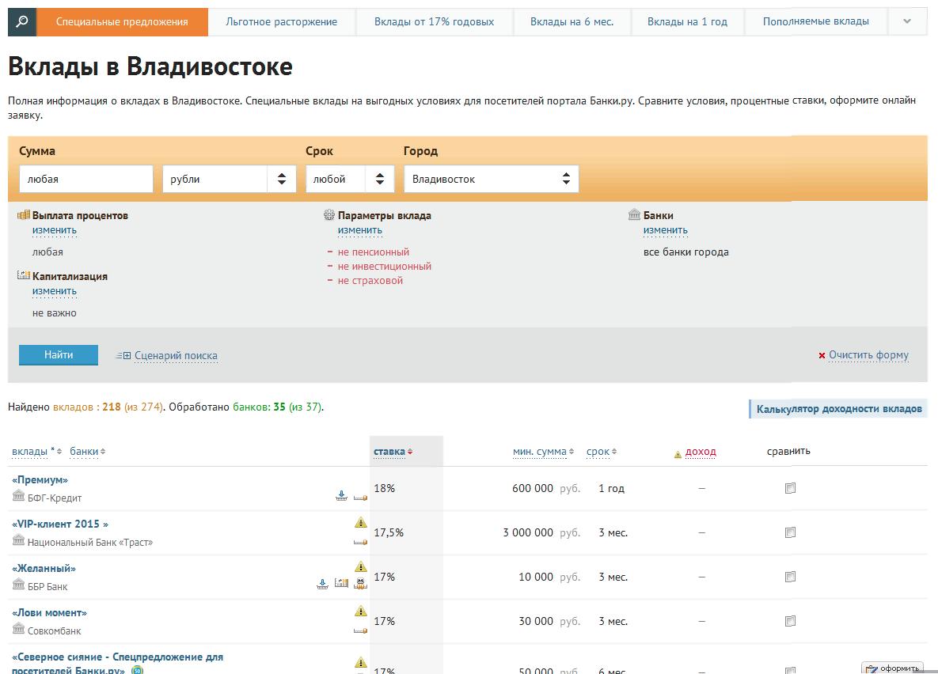Click the interest payout icon in the «Премиум» row
The image size is (938, 674).
360,498
